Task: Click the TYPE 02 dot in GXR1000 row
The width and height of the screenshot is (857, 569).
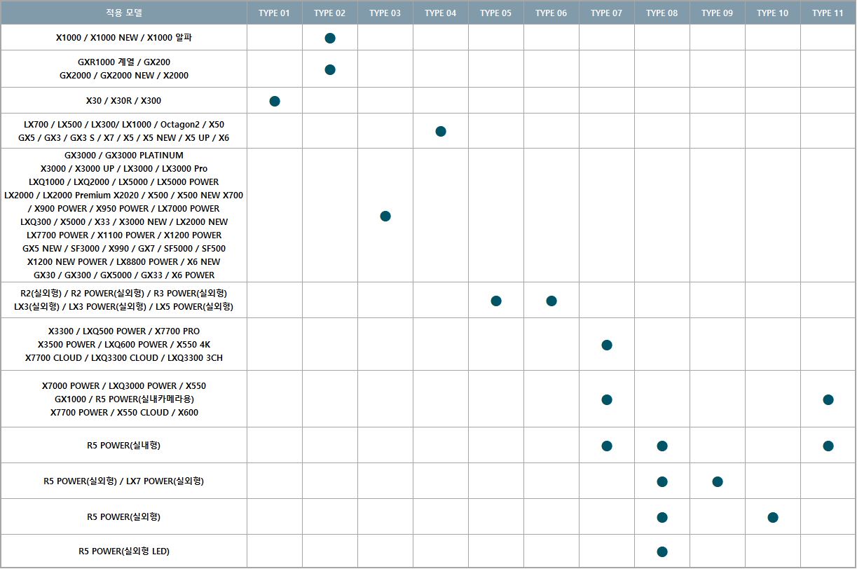Action: (330, 69)
